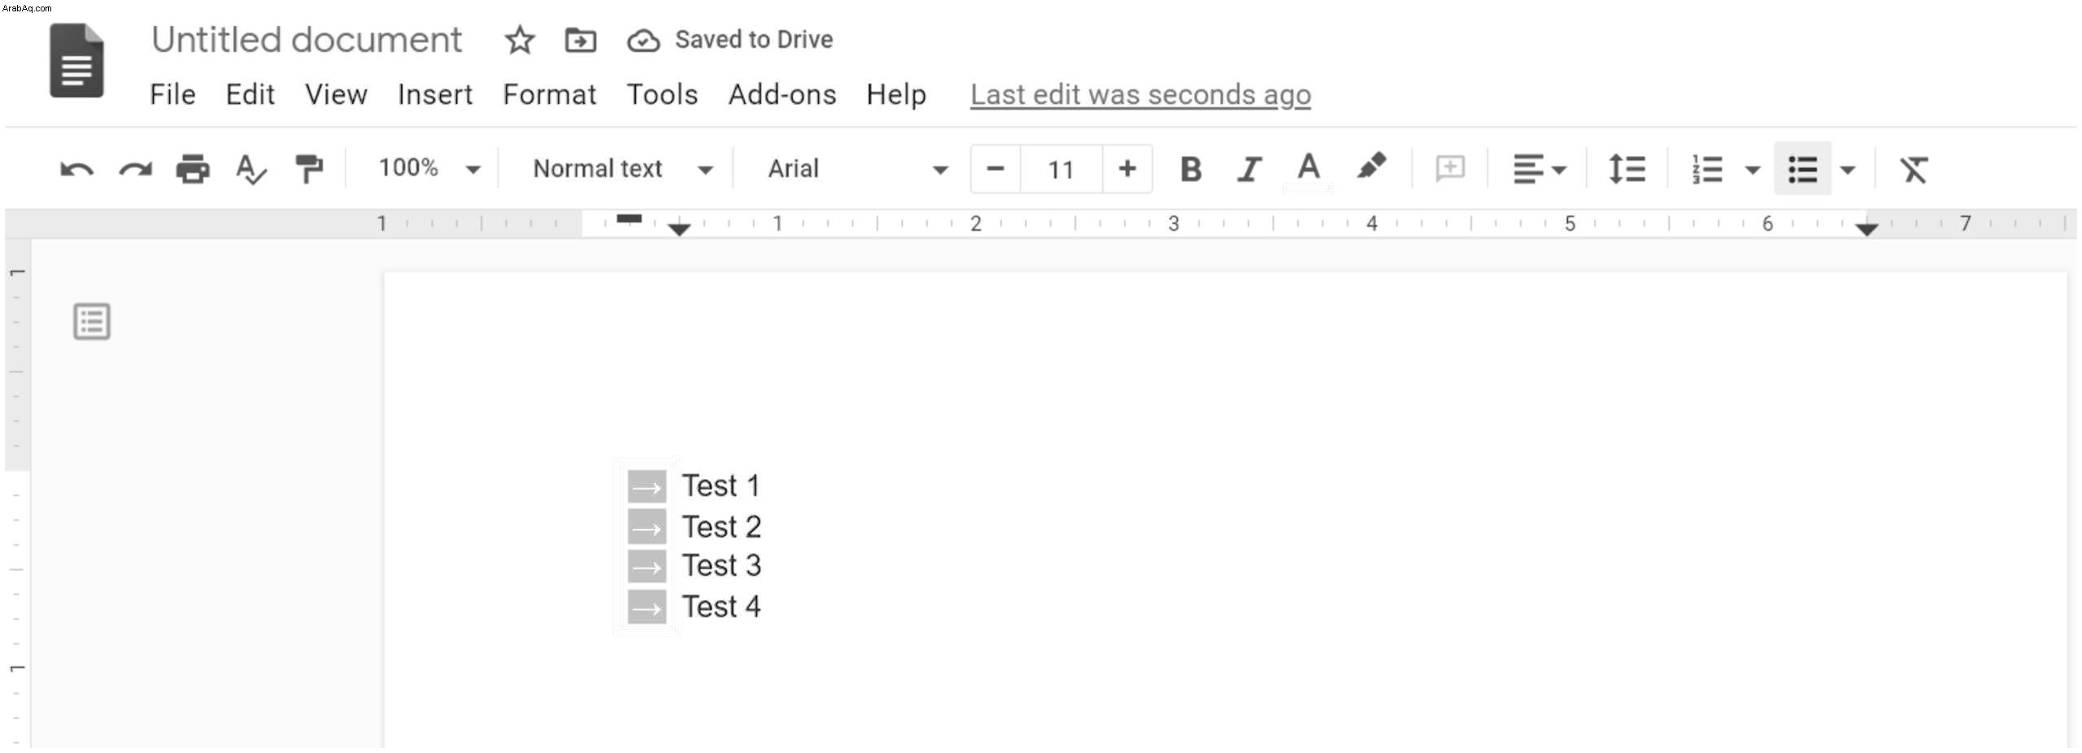
Task: Click the Redo arrow icon
Action: coord(135,169)
